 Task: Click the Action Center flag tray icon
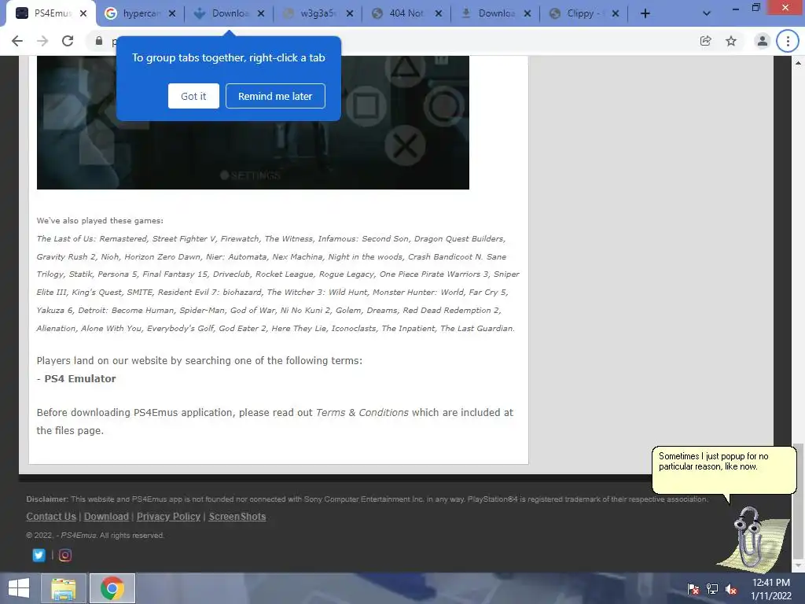point(693,589)
